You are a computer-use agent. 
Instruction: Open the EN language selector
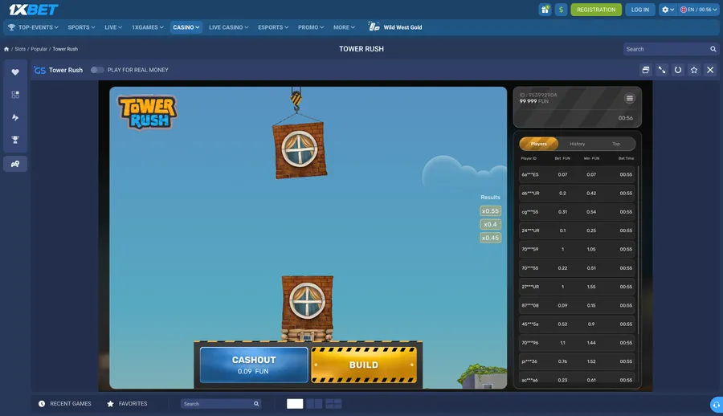[x=699, y=9]
